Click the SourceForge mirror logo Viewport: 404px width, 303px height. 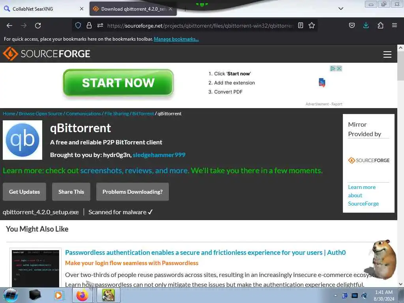369,160
